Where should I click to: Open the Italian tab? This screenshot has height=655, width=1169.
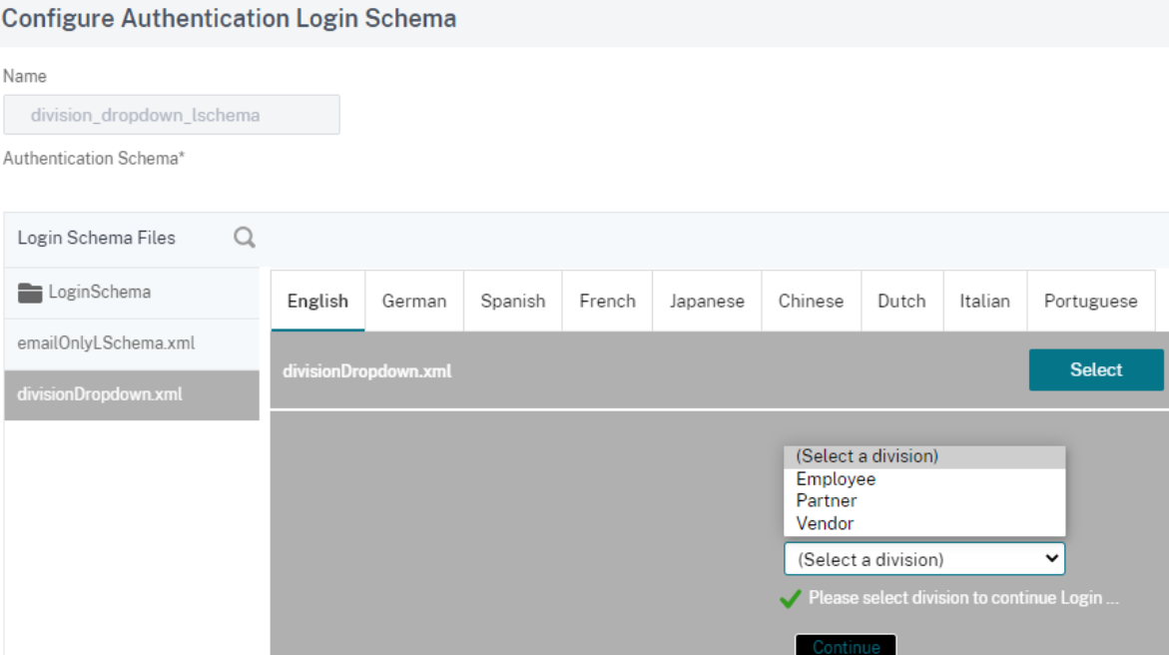[x=985, y=301]
